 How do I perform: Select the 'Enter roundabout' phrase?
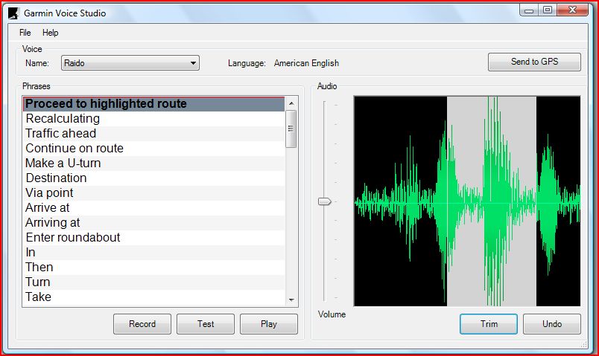coord(153,238)
